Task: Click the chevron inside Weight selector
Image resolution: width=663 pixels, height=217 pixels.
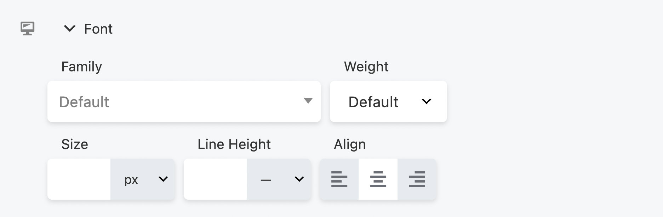Action: (x=426, y=102)
